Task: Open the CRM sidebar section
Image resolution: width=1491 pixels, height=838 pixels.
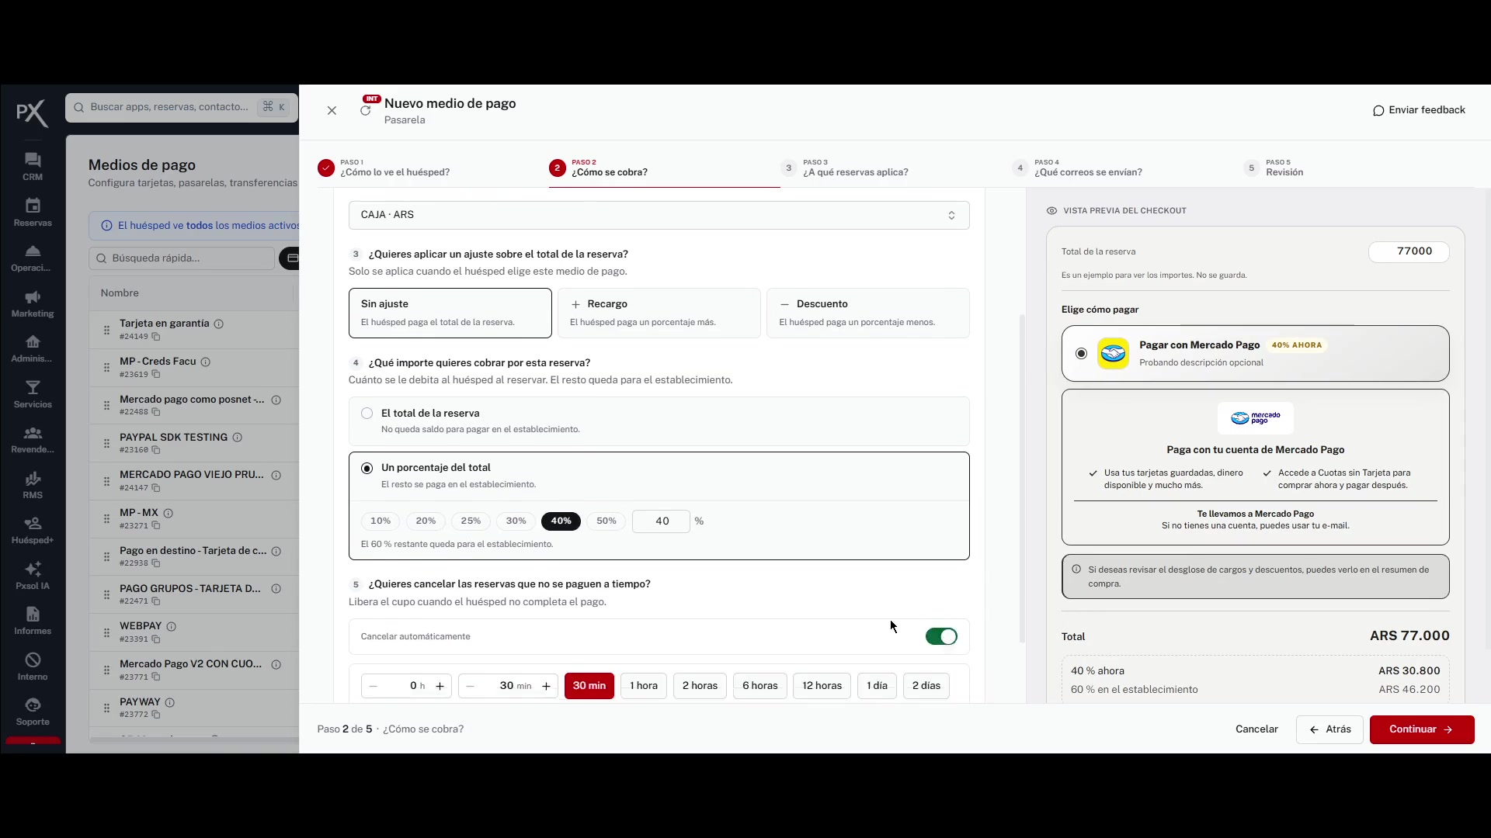Action: (33, 166)
